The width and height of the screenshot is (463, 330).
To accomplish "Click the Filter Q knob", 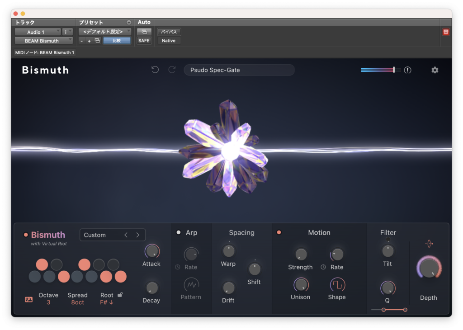I will click(x=387, y=288).
